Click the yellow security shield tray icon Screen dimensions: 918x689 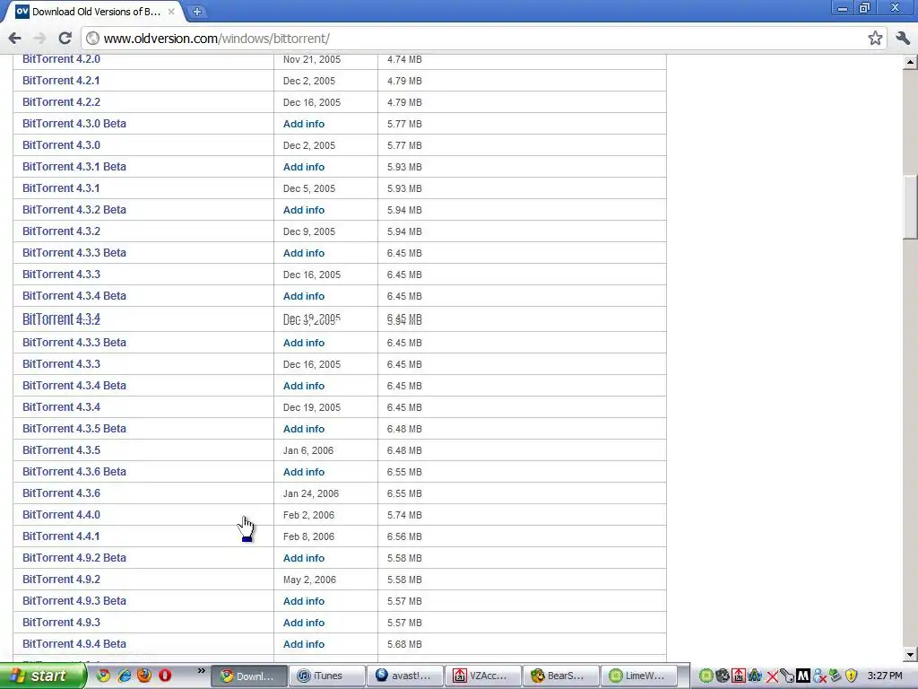point(851,676)
